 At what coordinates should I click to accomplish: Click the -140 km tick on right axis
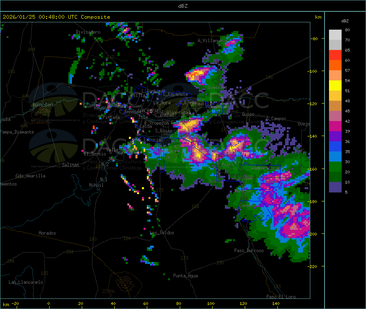(313, 136)
